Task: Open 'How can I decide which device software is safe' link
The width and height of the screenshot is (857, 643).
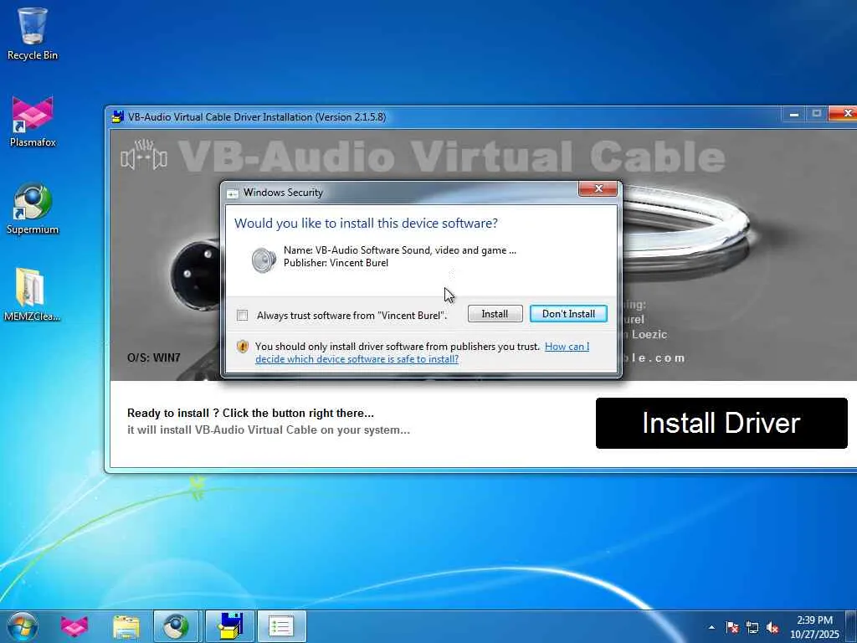Action: pos(422,352)
